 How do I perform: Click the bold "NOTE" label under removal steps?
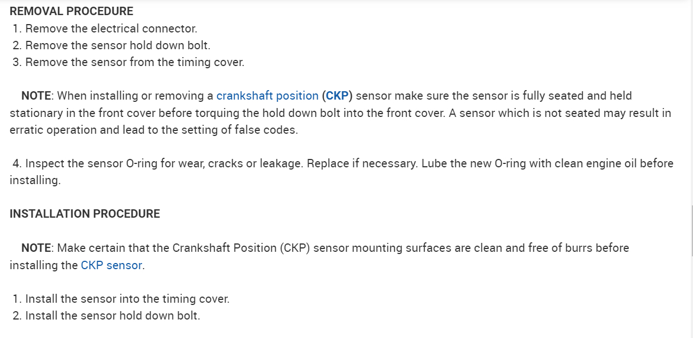coord(36,96)
